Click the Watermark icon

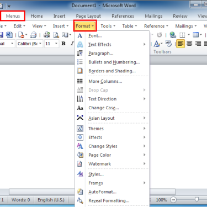click(79, 164)
